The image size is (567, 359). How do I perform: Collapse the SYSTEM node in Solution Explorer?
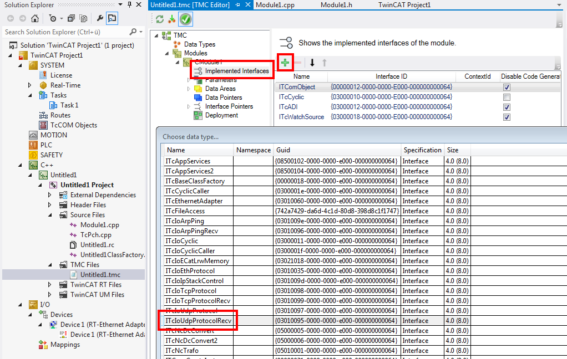pos(20,65)
